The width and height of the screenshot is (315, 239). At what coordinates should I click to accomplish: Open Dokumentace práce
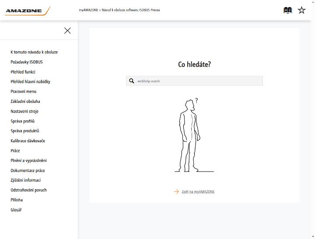(28, 170)
